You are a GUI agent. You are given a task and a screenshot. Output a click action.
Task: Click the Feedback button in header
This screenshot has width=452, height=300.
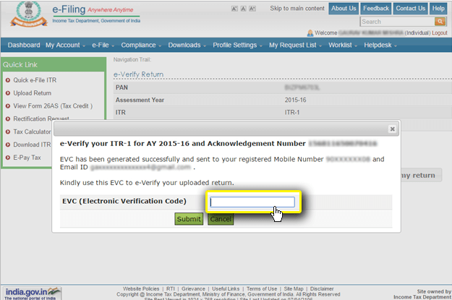[376, 8]
